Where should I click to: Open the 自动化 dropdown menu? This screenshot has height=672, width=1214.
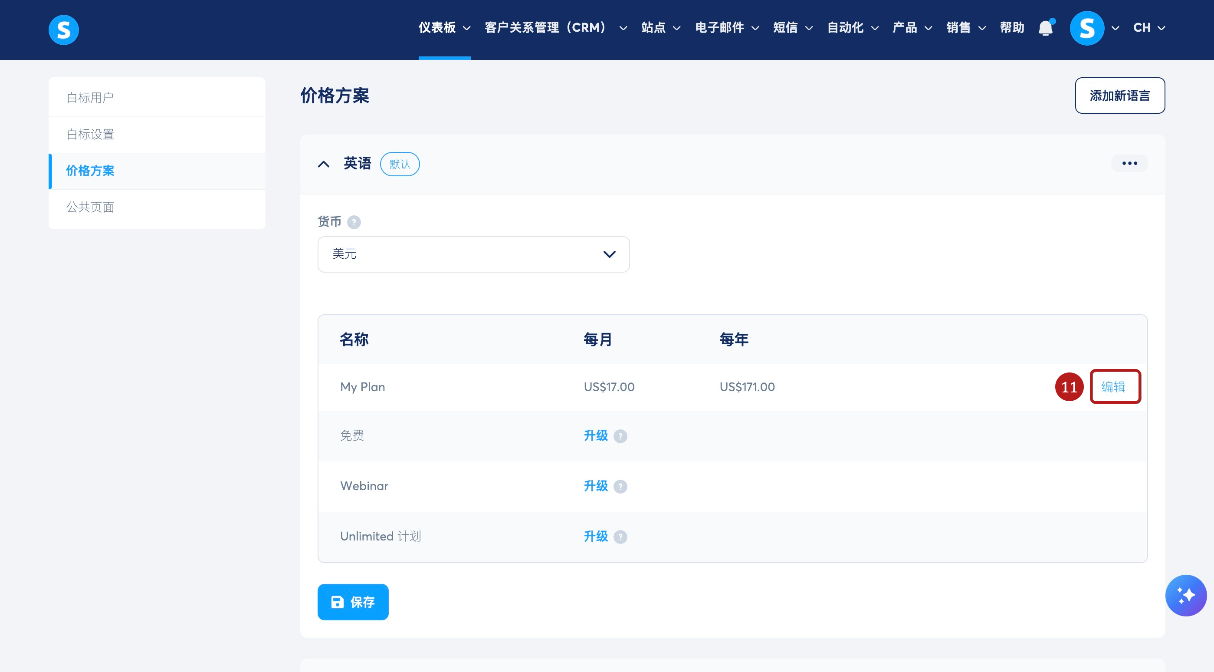tap(852, 28)
